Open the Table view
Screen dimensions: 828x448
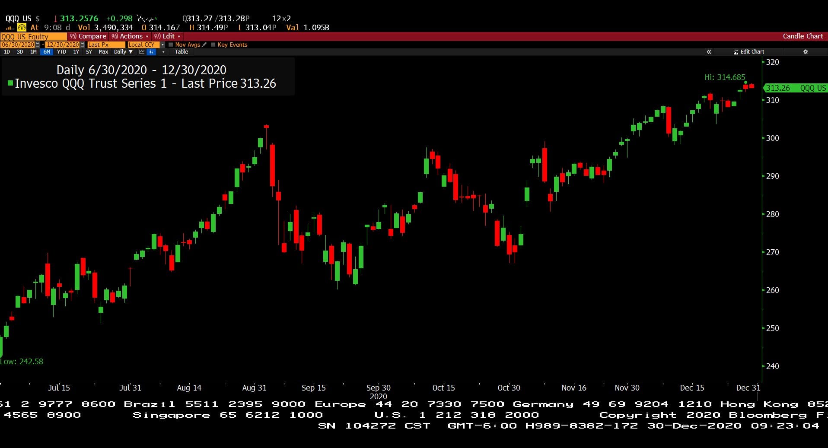click(x=182, y=52)
